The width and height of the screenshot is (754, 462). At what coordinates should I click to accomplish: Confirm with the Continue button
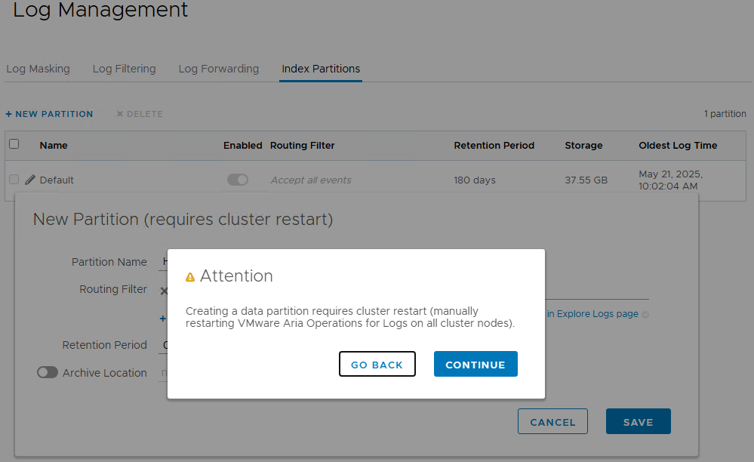pyautogui.click(x=475, y=364)
